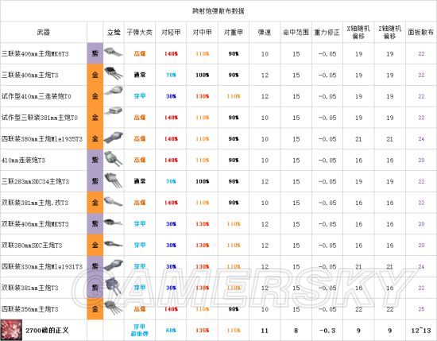Click 穿甲超重弹 ammo type cell
This screenshot has height=341, width=437.
(x=139, y=330)
